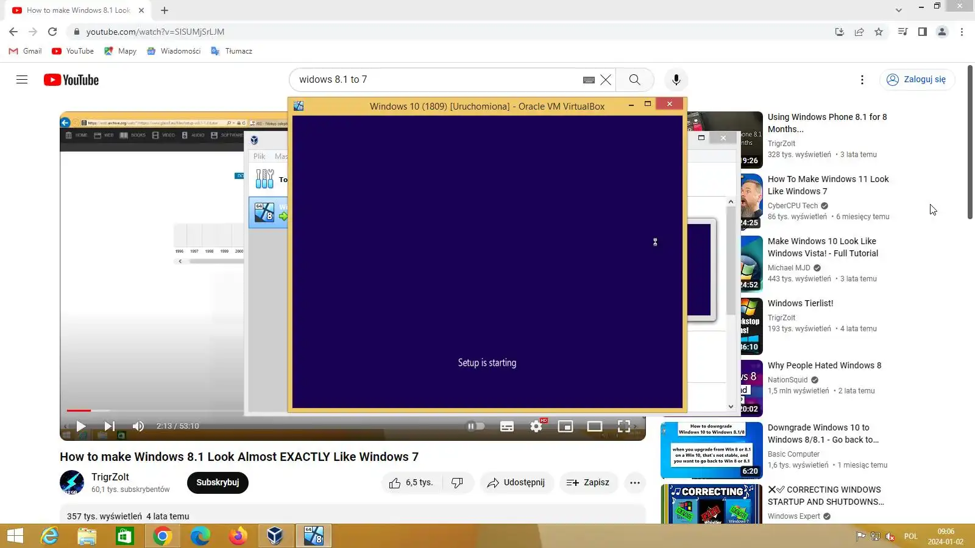Open the YouTube bookmark
The width and height of the screenshot is (975, 548).
click(73, 51)
